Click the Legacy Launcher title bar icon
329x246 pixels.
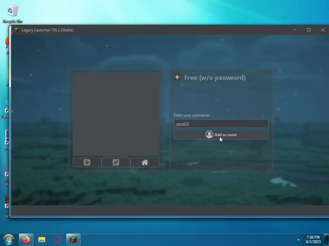(x=17, y=30)
